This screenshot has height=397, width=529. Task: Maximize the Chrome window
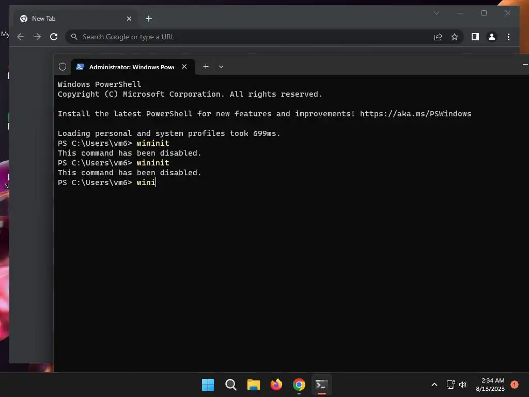[484, 13]
